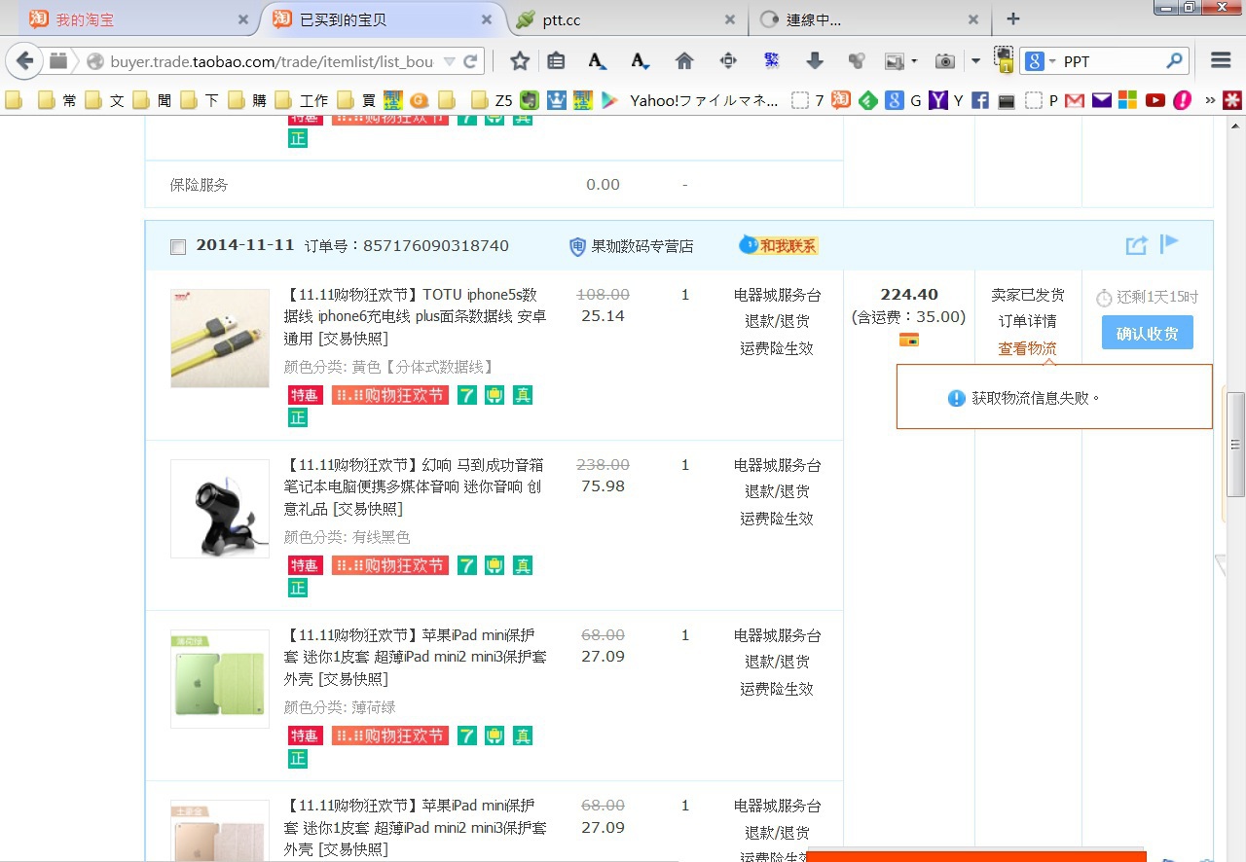This screenshot has height=862, width=1246.
Task: Open the bookmarks list icon beside the star
Action: (x=556, y=61)
